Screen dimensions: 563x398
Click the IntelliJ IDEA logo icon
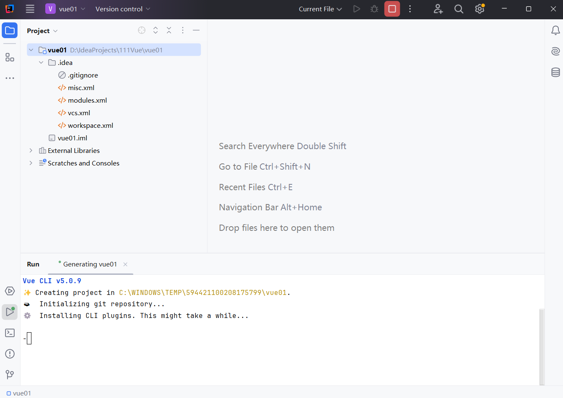click(x=10, y=9)
